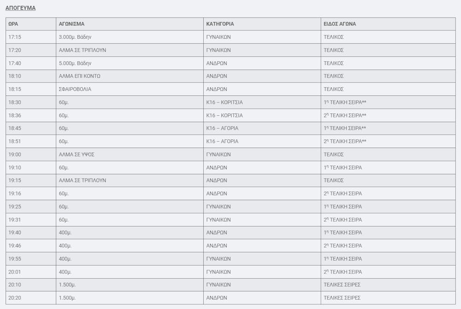Image resolution: width=461 pixels, height=309 pixels.
Task: Select the 19:15 time cell
Action: 14,180
